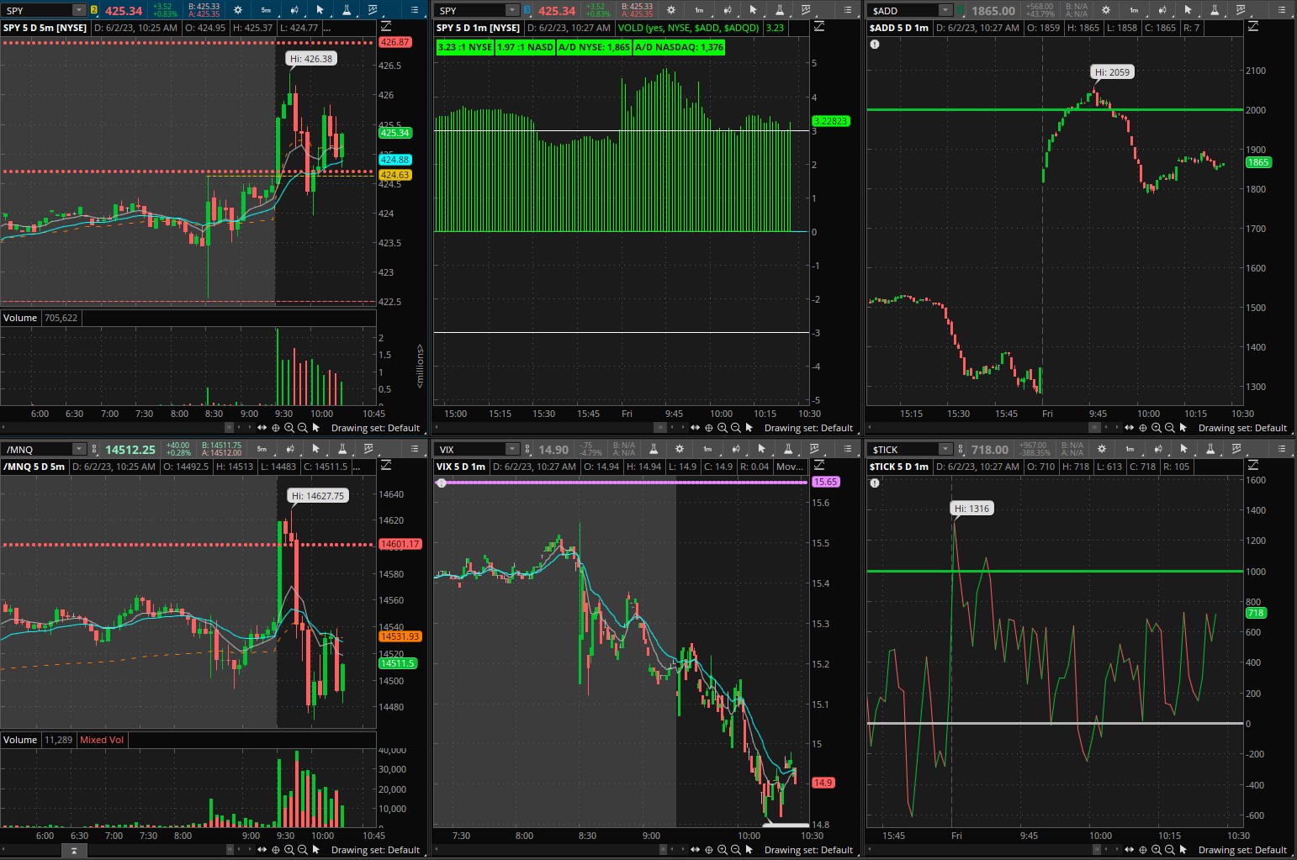Image resolution: width=1297 pixels, height=860 pixels.
Task: Zoom out magnifier under VIX chart
Action: click(735, 850)
